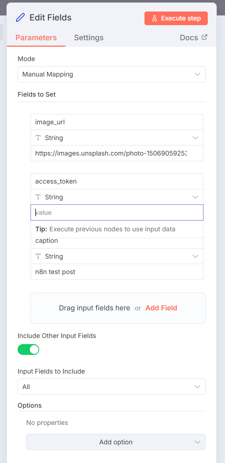Open Input Fields to Include dropdown
This screenshot has width=225, height=463.
(111, 387)
